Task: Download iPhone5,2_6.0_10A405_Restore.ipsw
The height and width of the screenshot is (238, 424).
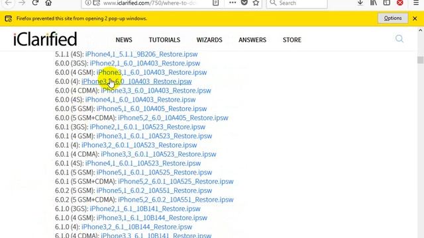Action: click(173, 118)
